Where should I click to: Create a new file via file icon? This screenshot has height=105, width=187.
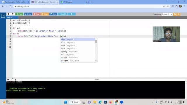tap(9, 14)
